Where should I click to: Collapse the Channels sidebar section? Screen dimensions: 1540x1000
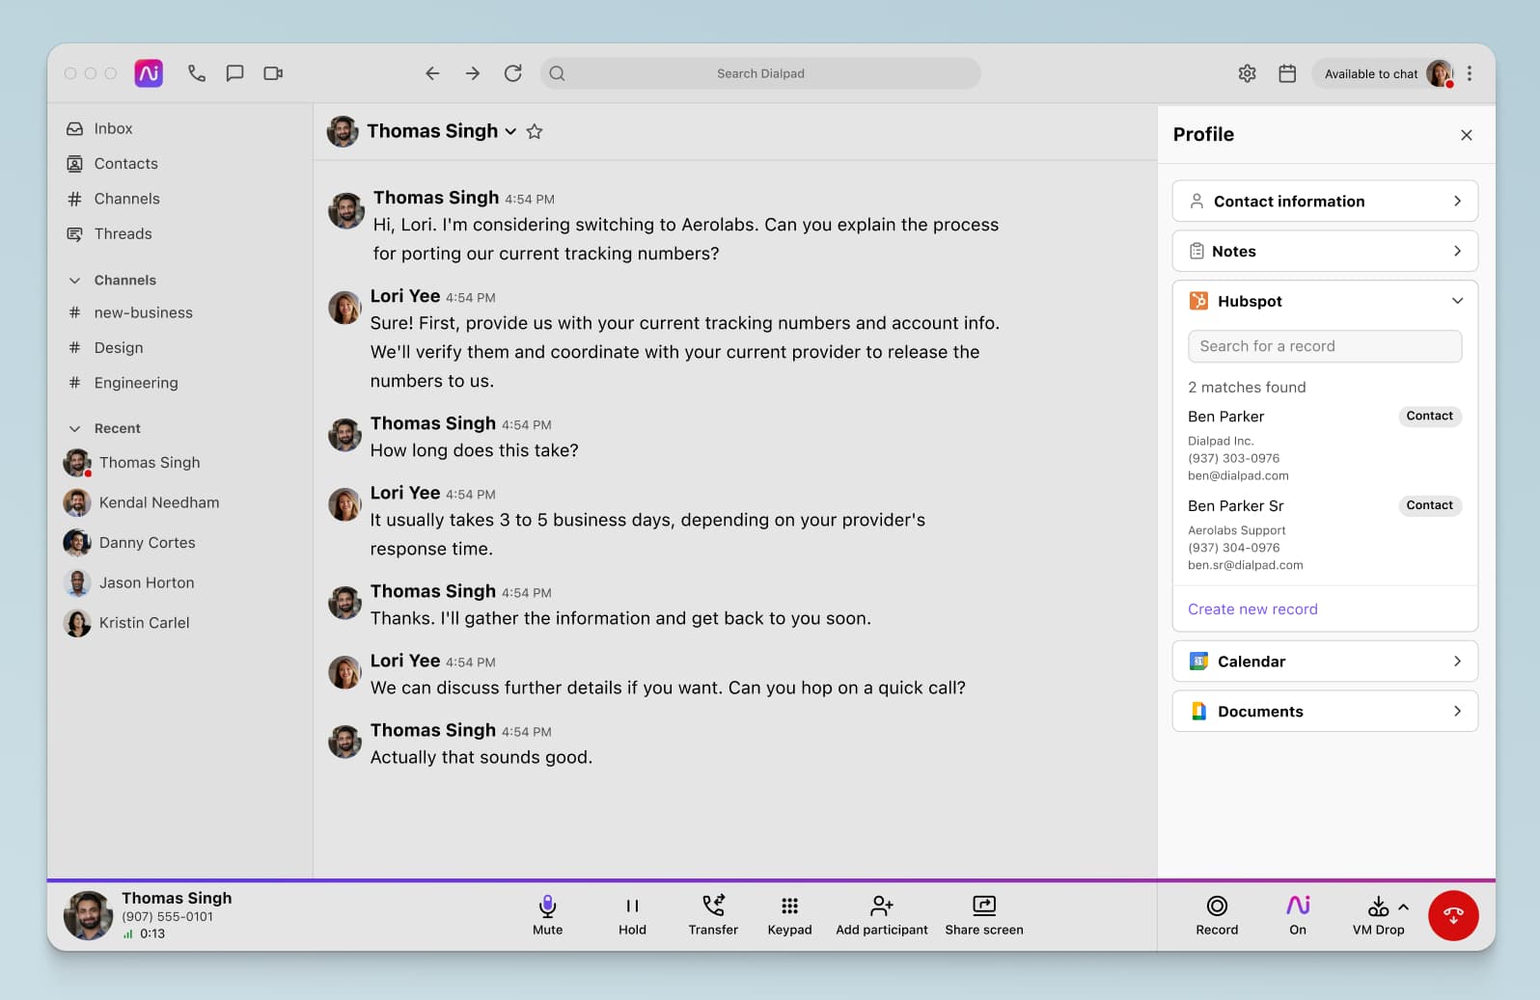[x=74, y=281]
